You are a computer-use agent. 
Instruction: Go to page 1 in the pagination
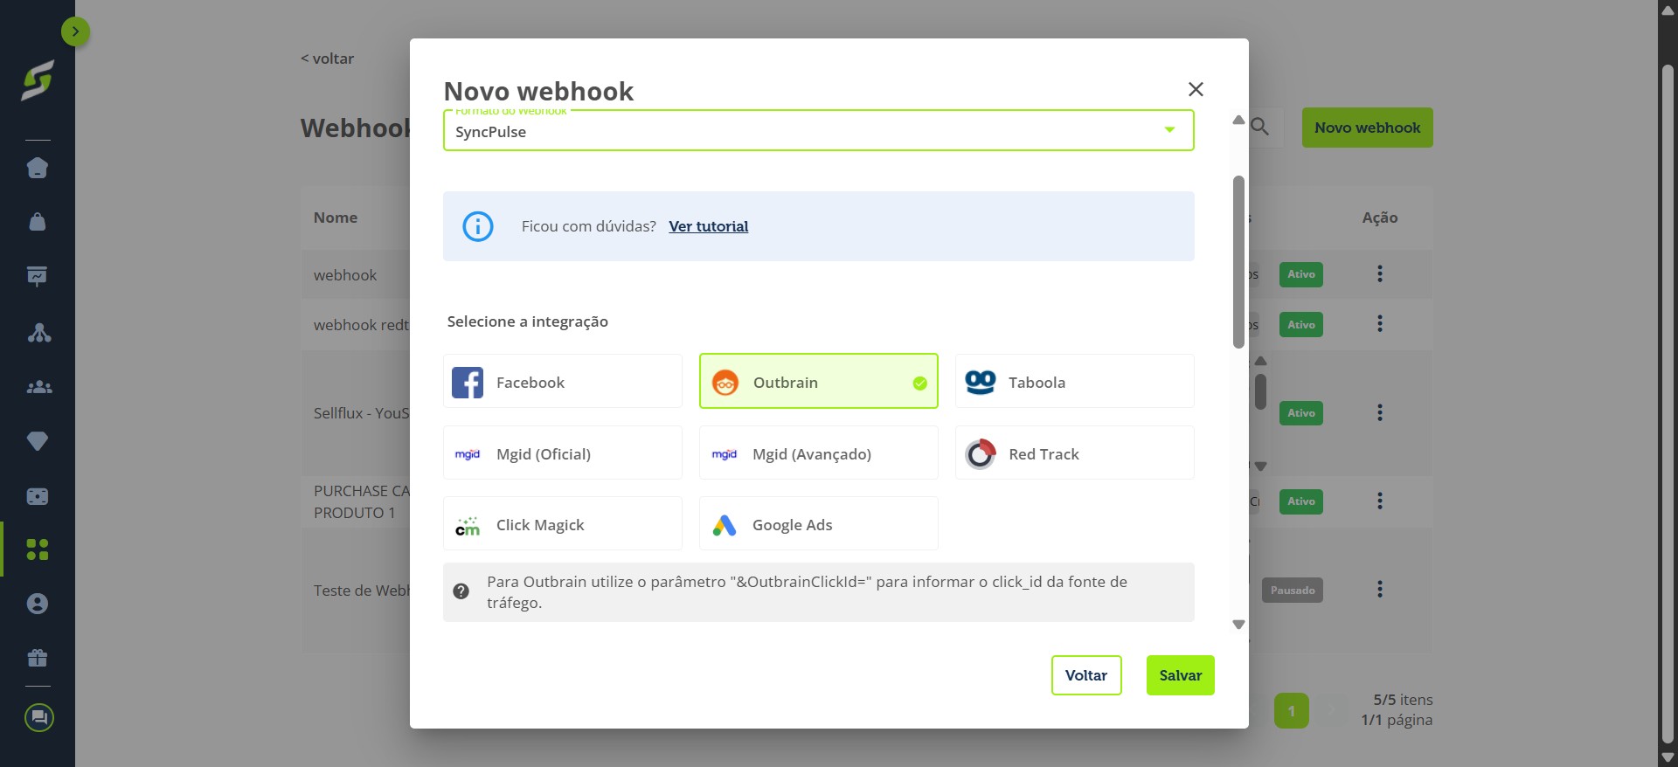point(1291,711)
